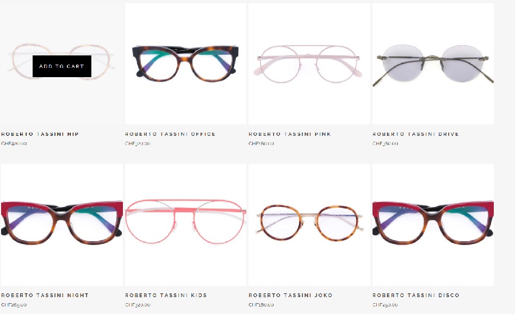Screen dimensions: 515x314
Task: Click the price under Roberto Tassini Disco
Action: (x=385, y=304)
